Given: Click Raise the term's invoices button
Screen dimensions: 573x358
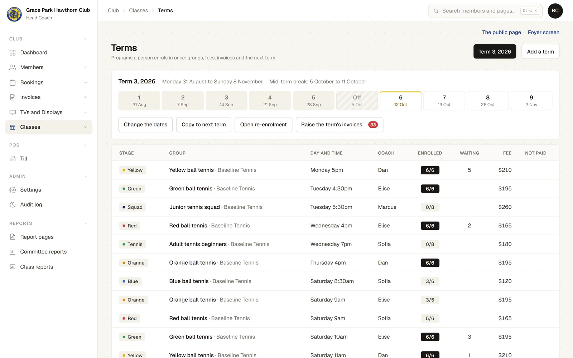Looking at the screenshot, I should 339,125.
